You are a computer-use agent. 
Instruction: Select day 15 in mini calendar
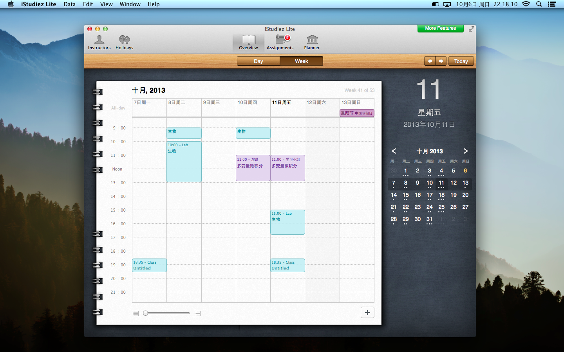pos(405,195)
